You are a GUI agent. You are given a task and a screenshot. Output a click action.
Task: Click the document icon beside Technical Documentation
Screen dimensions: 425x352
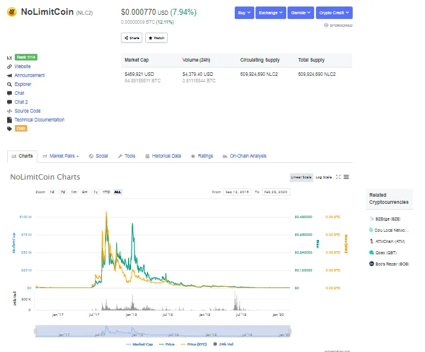coord(9,120)
